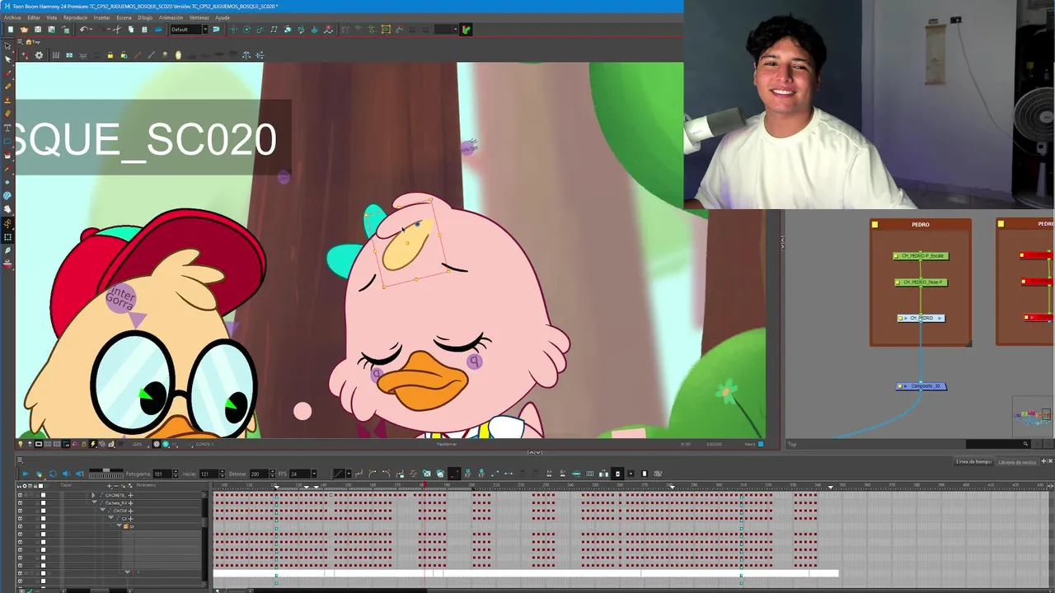Click the Paste icon in toolbar

coord(144,30)
